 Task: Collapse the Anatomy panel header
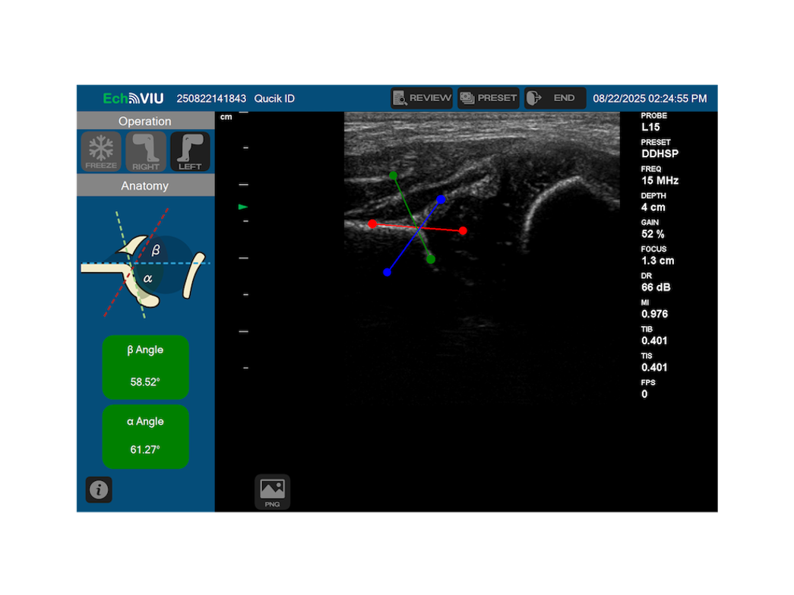point(144,185)
